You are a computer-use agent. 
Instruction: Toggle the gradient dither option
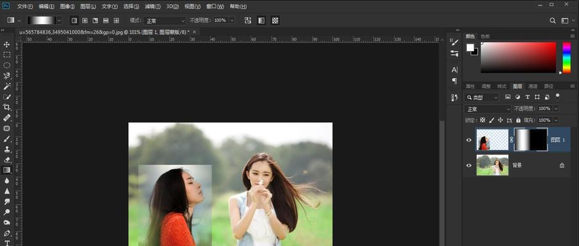261,21
